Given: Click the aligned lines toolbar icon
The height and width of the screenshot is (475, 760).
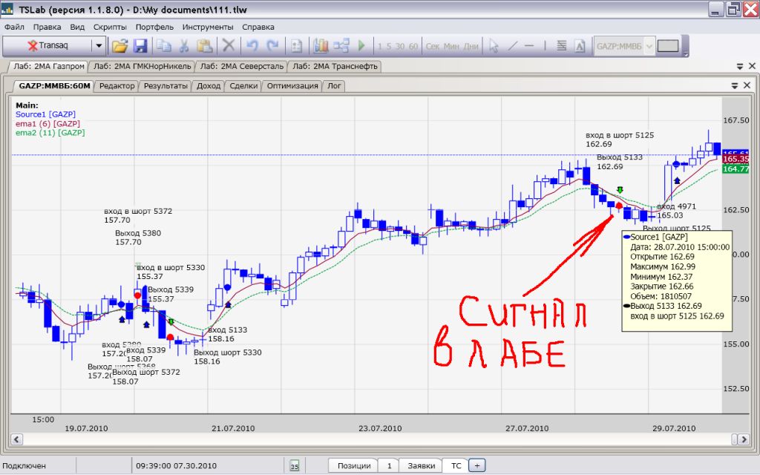Looking at the screenshot, I should [x=561, y=46].
